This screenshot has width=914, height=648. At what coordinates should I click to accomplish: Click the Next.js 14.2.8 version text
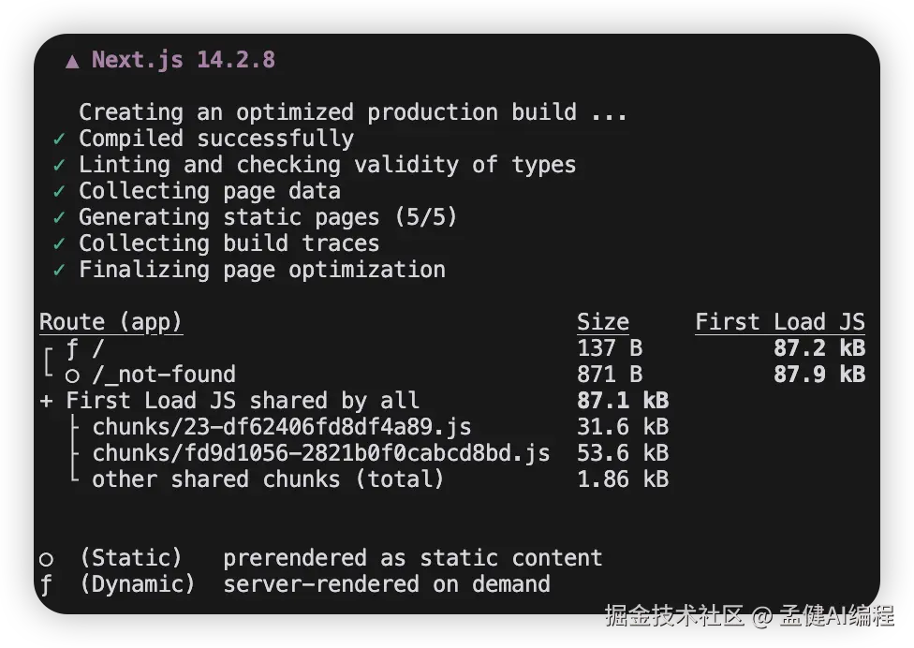(184, 60)
